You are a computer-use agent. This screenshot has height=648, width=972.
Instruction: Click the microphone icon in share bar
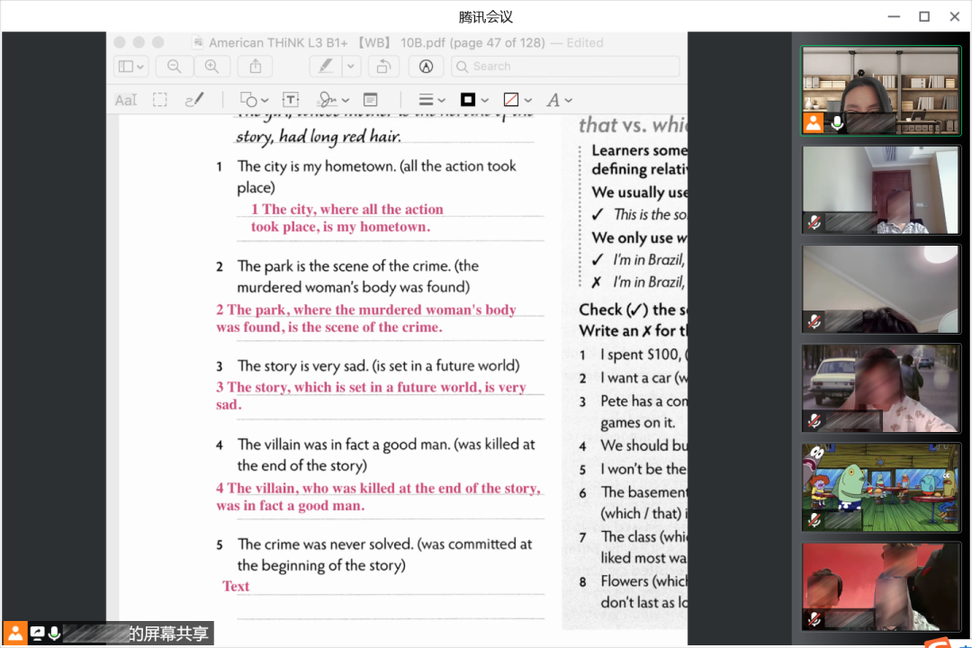(55, 633)
